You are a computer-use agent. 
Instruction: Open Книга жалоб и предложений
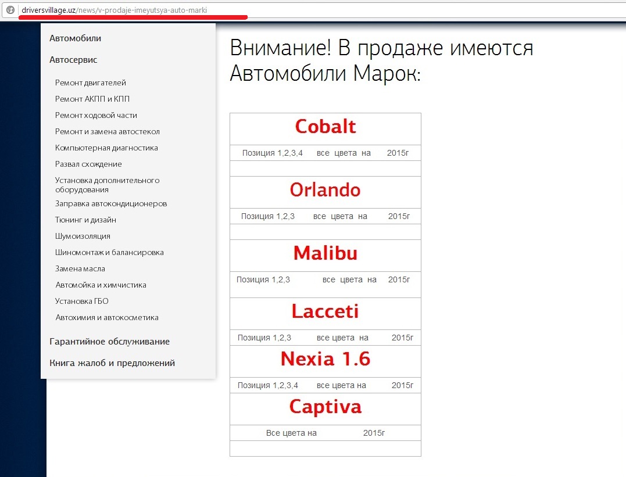(112, 363)
